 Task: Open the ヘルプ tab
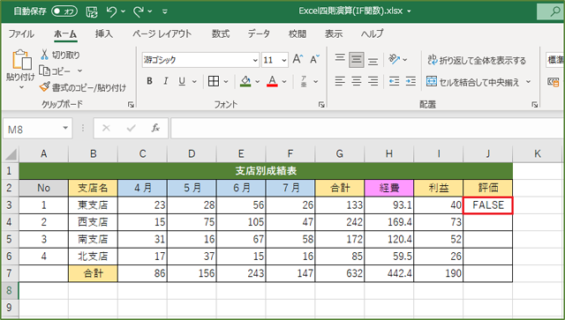(x=373, y=33)
